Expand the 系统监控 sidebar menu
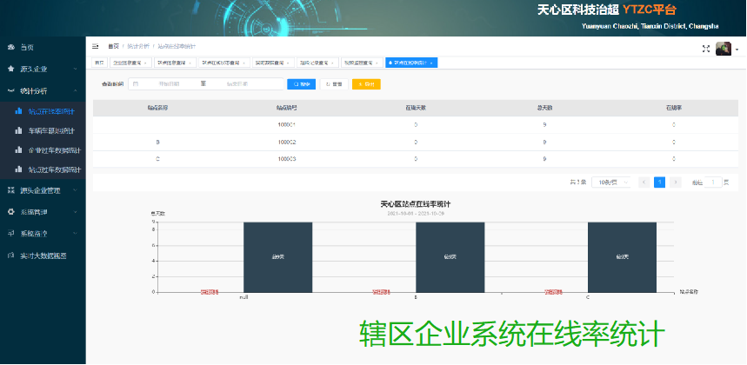 (x=42, y=234)
